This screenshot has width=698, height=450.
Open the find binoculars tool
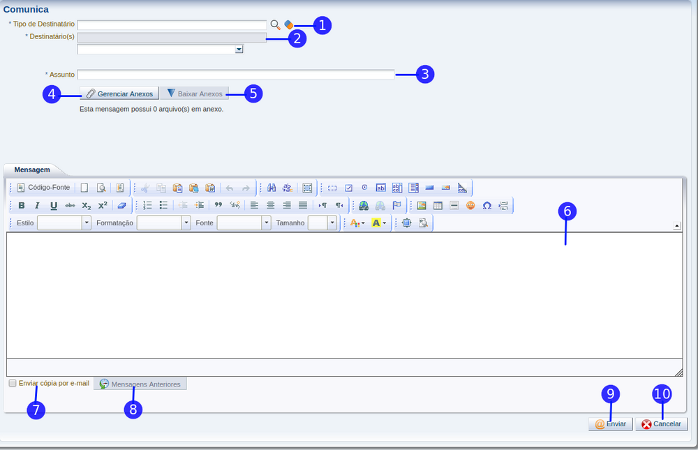pyautogui.click(x=272, y=188)
